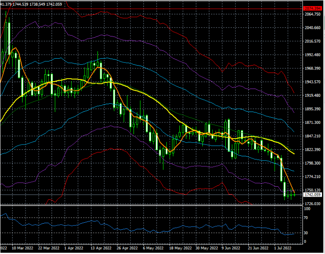Click the current price label 1742.059 on axis
This screenshot has height=254, width=325.
(312, 195)
